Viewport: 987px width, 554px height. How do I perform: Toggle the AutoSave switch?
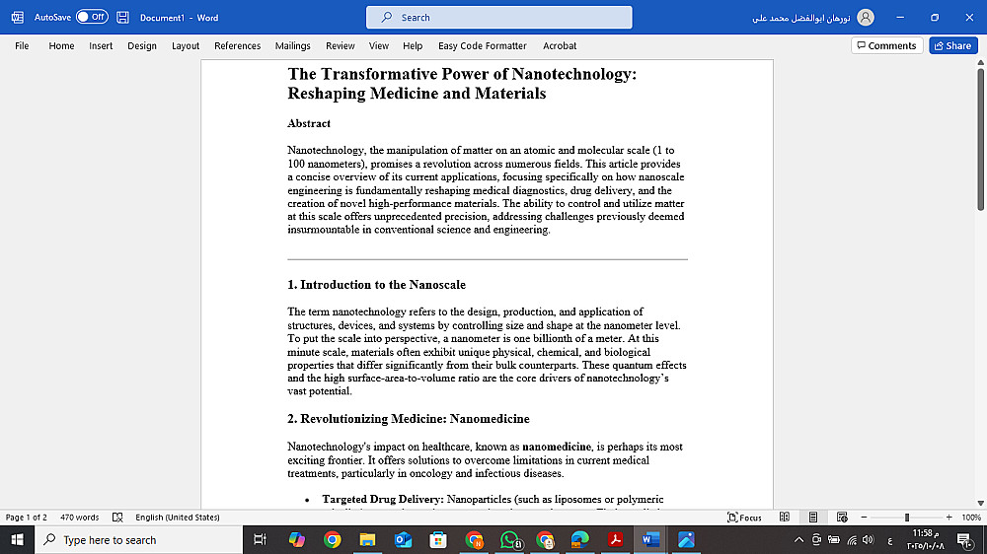(92, 17)
